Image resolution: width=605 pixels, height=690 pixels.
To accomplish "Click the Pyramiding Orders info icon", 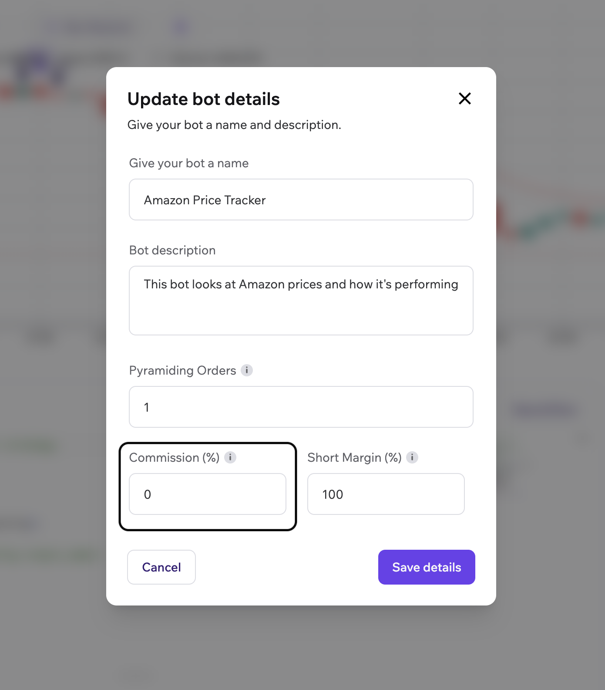I will pos(247,370).
